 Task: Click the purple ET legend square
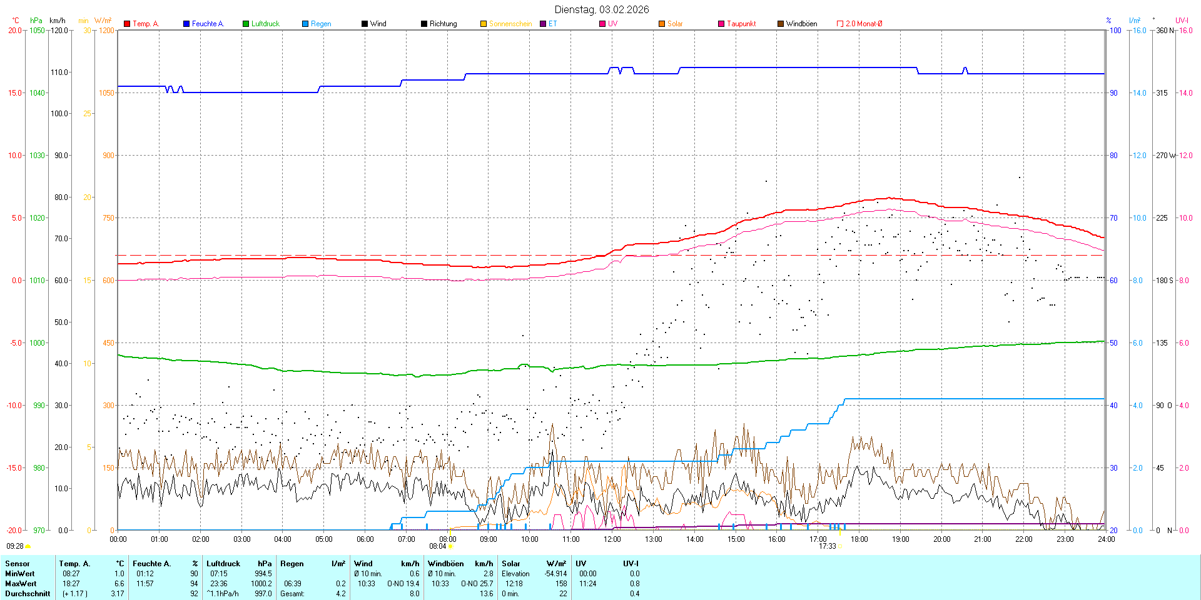pos(543,24)
